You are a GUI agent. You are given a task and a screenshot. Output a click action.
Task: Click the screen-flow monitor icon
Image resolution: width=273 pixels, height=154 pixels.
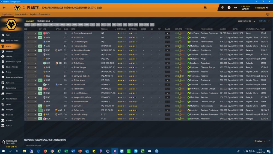(x=268, y=14)
